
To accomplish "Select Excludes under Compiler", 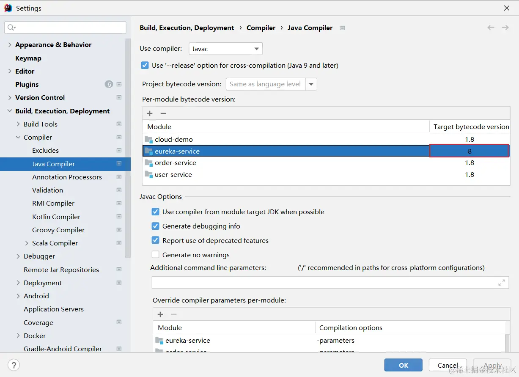I will point(45,150).
